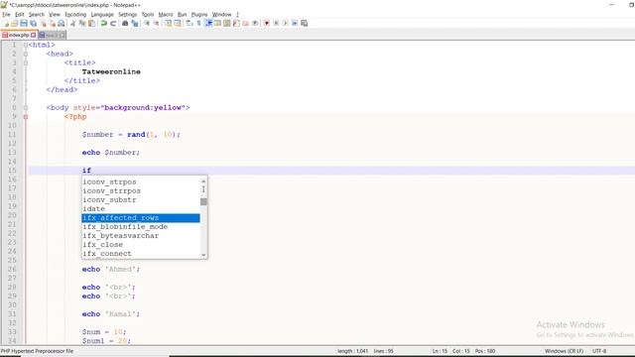Collapse the php fold on line 9
Image resolution: width=635 pixels, height=357 pixels.
point(26,117)
